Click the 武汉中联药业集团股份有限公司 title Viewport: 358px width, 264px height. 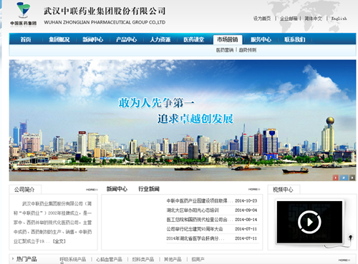click(105, 11)
